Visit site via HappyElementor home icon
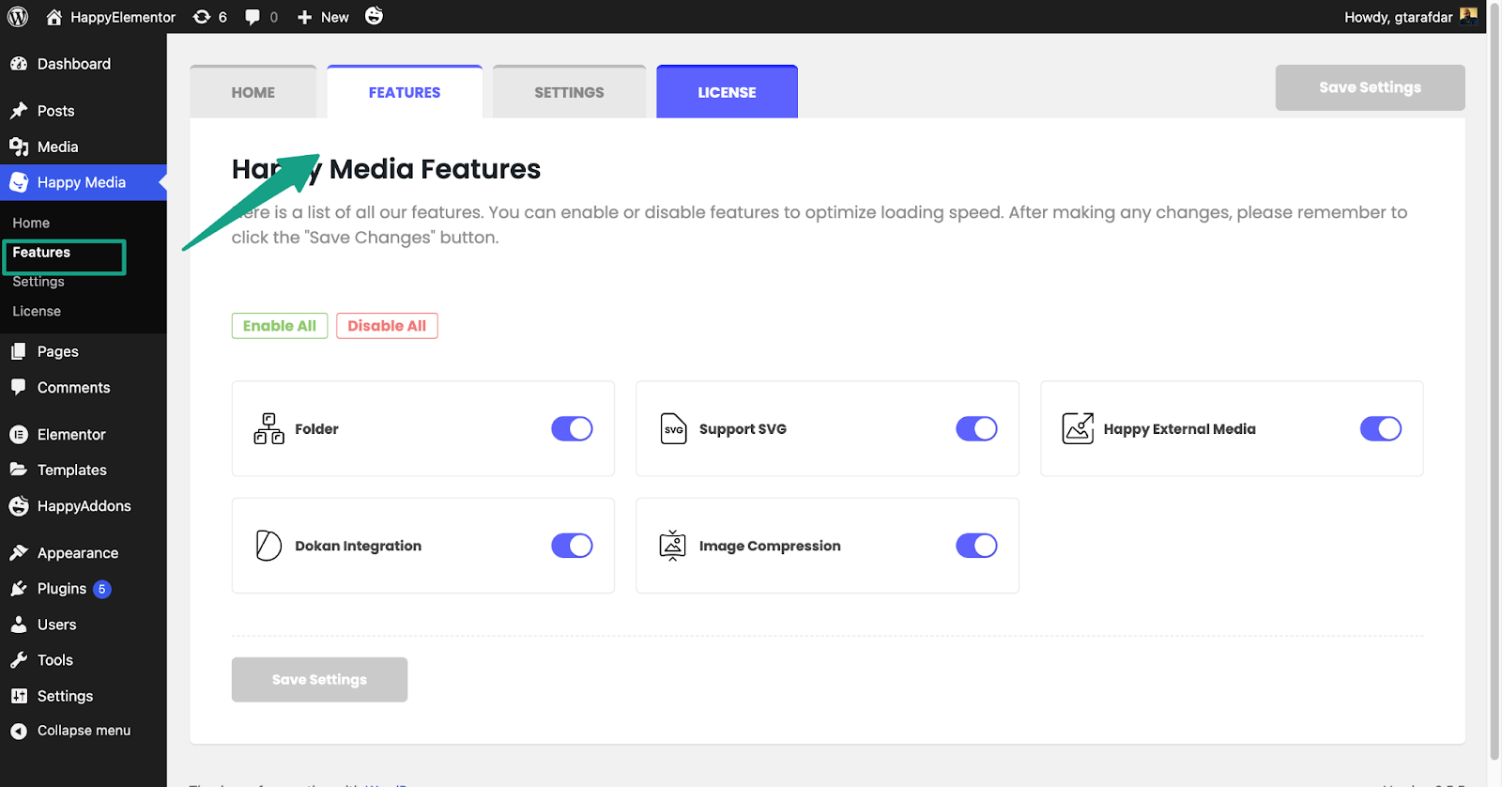This screenshot has width=1502, height=787. (x=54, y=17)
